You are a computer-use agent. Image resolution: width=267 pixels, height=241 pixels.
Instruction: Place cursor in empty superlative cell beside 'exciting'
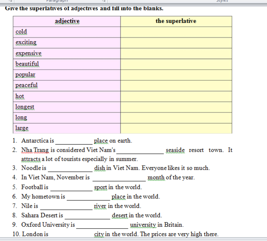[176, 43]
